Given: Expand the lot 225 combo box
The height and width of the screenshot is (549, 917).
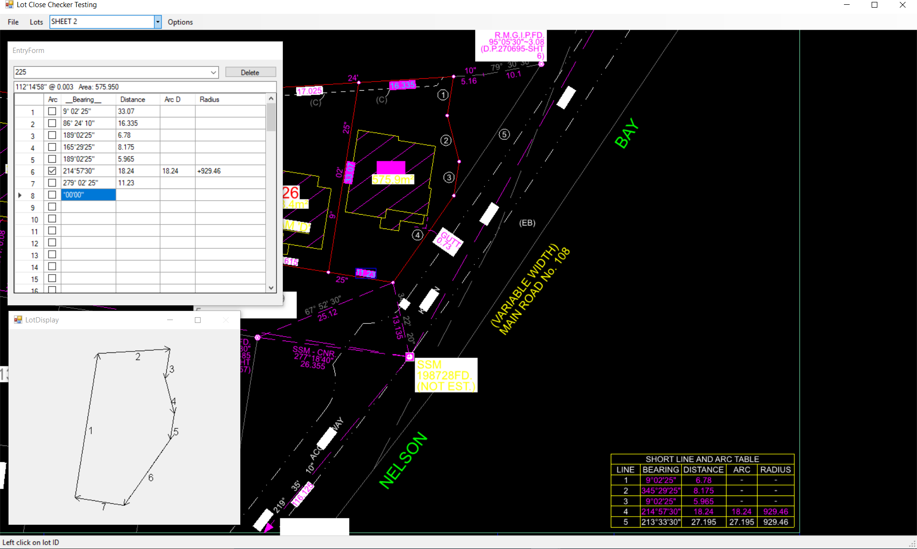Looking at the screenshot, I should coord(213,73).
